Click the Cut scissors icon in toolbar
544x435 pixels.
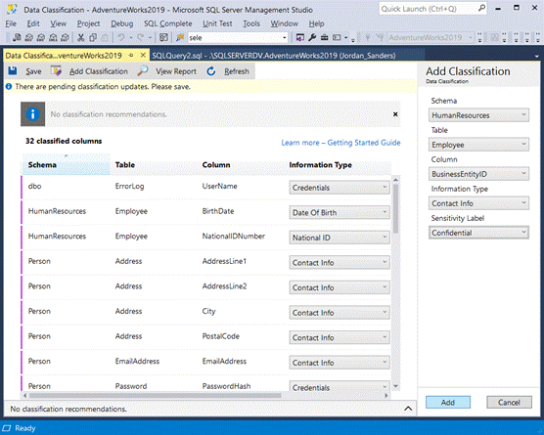click(x=81, y=37)
